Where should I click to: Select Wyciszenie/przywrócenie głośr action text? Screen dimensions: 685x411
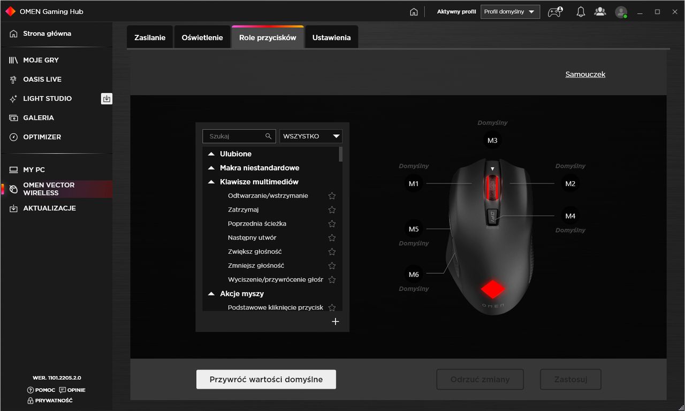click(276, 280)
